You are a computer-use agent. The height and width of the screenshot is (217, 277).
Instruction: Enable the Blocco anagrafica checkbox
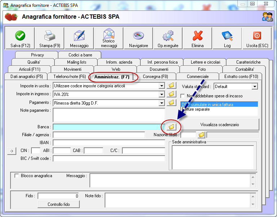[17, 176]
